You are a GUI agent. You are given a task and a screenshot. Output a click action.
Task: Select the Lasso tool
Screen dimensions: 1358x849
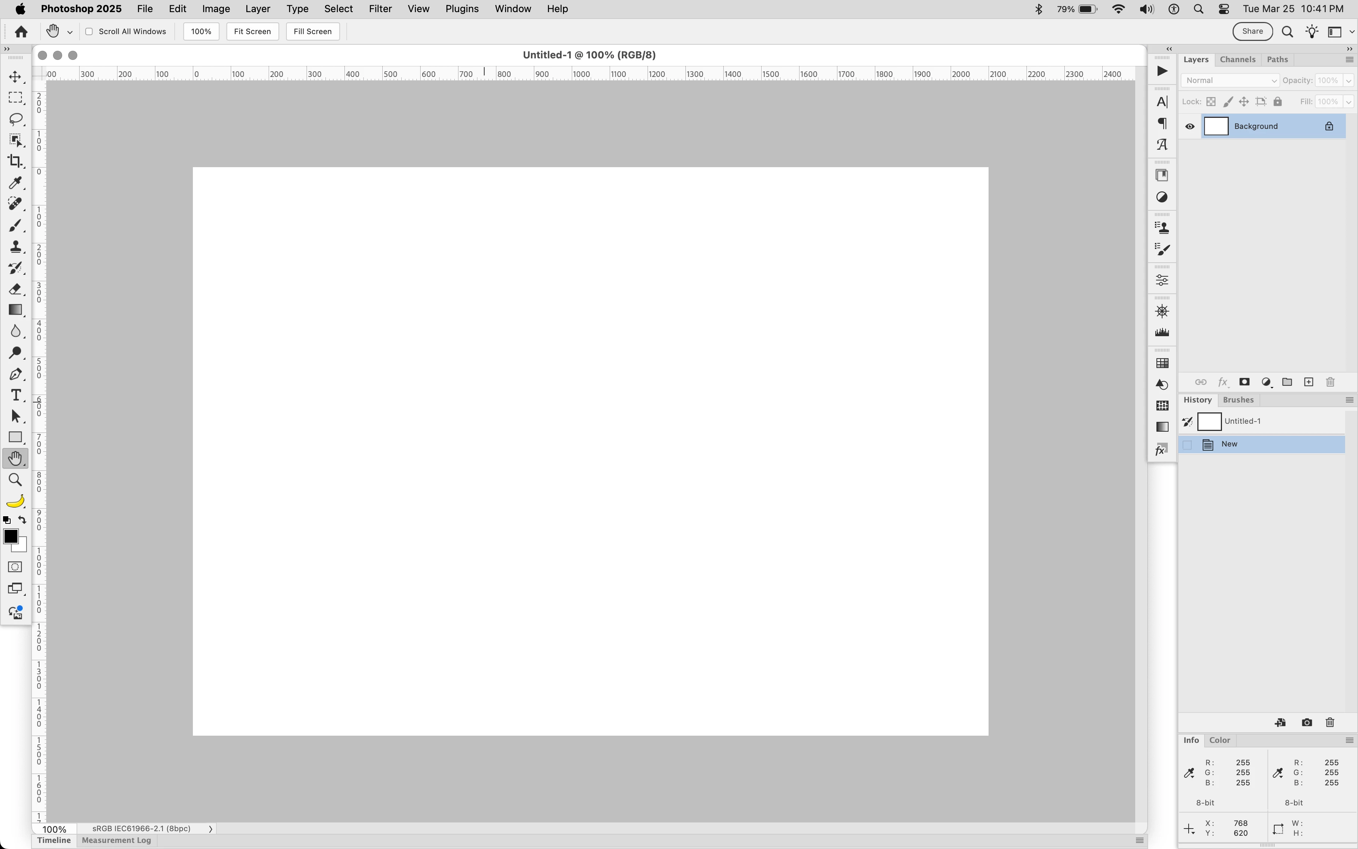[x=15, y=119]
